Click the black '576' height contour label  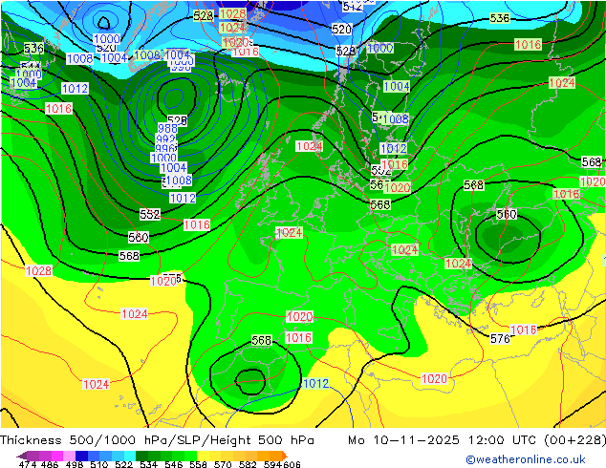[x=500, y=339]
